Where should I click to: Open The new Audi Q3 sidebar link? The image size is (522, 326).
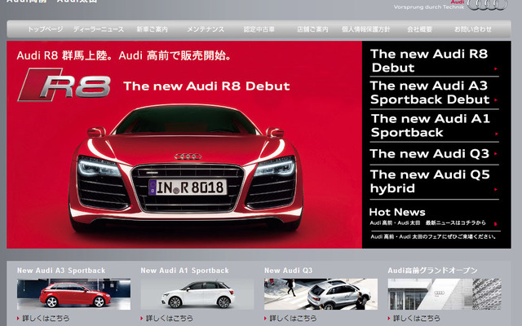pos(430,154)
